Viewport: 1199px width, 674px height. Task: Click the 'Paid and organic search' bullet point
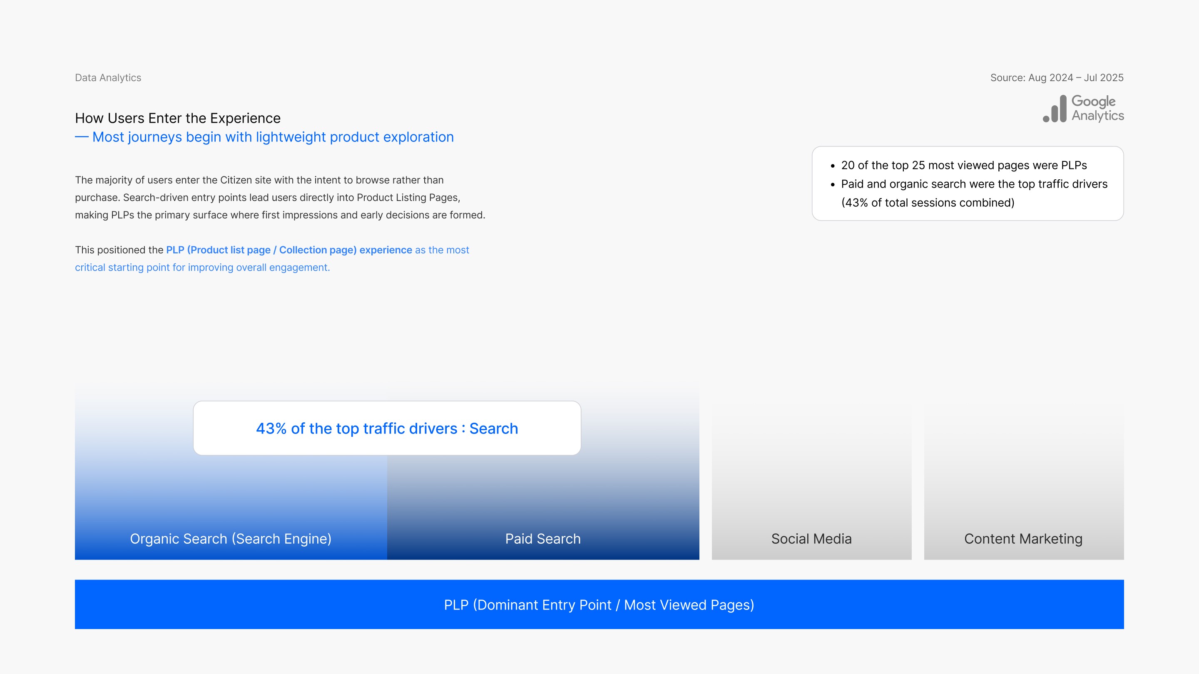pos(974,184)
